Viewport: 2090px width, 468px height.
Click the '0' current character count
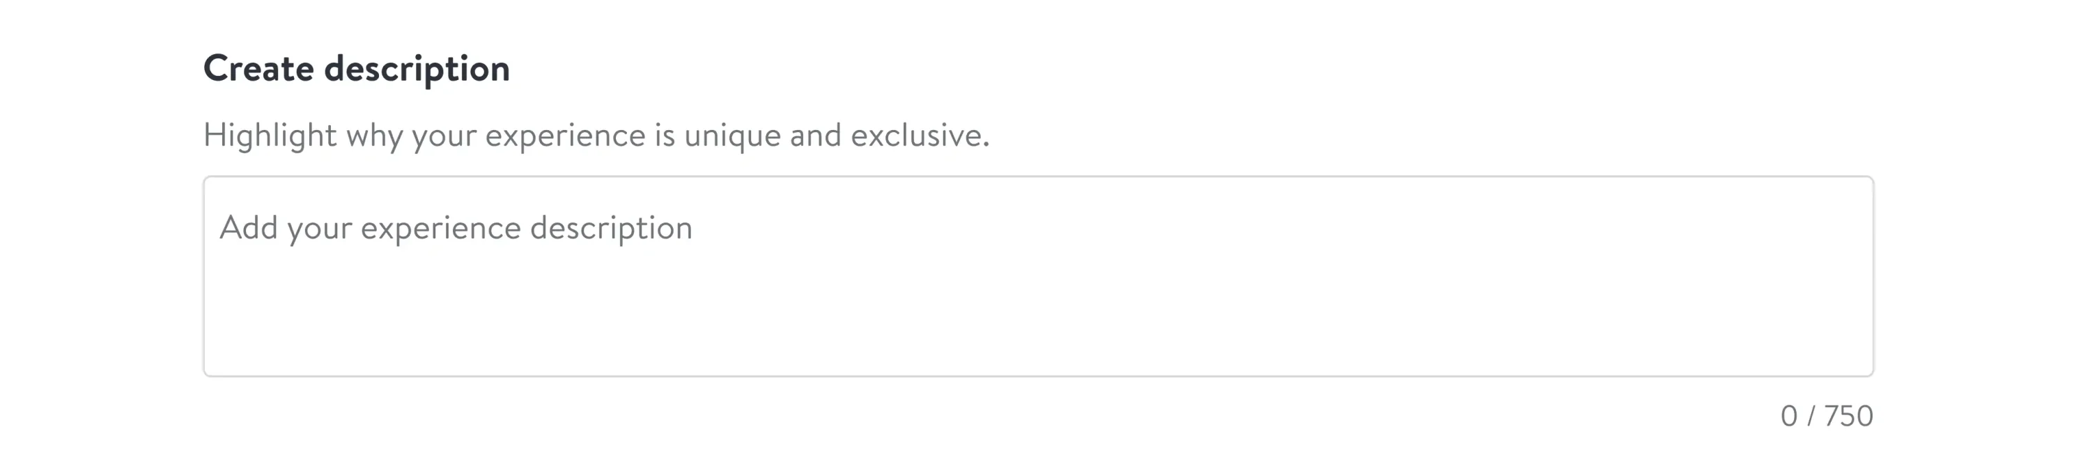1789,416
